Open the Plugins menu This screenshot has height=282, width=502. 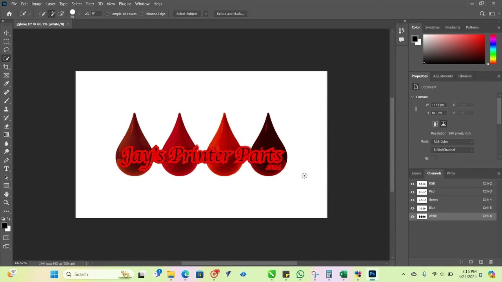tap(125, 4)
